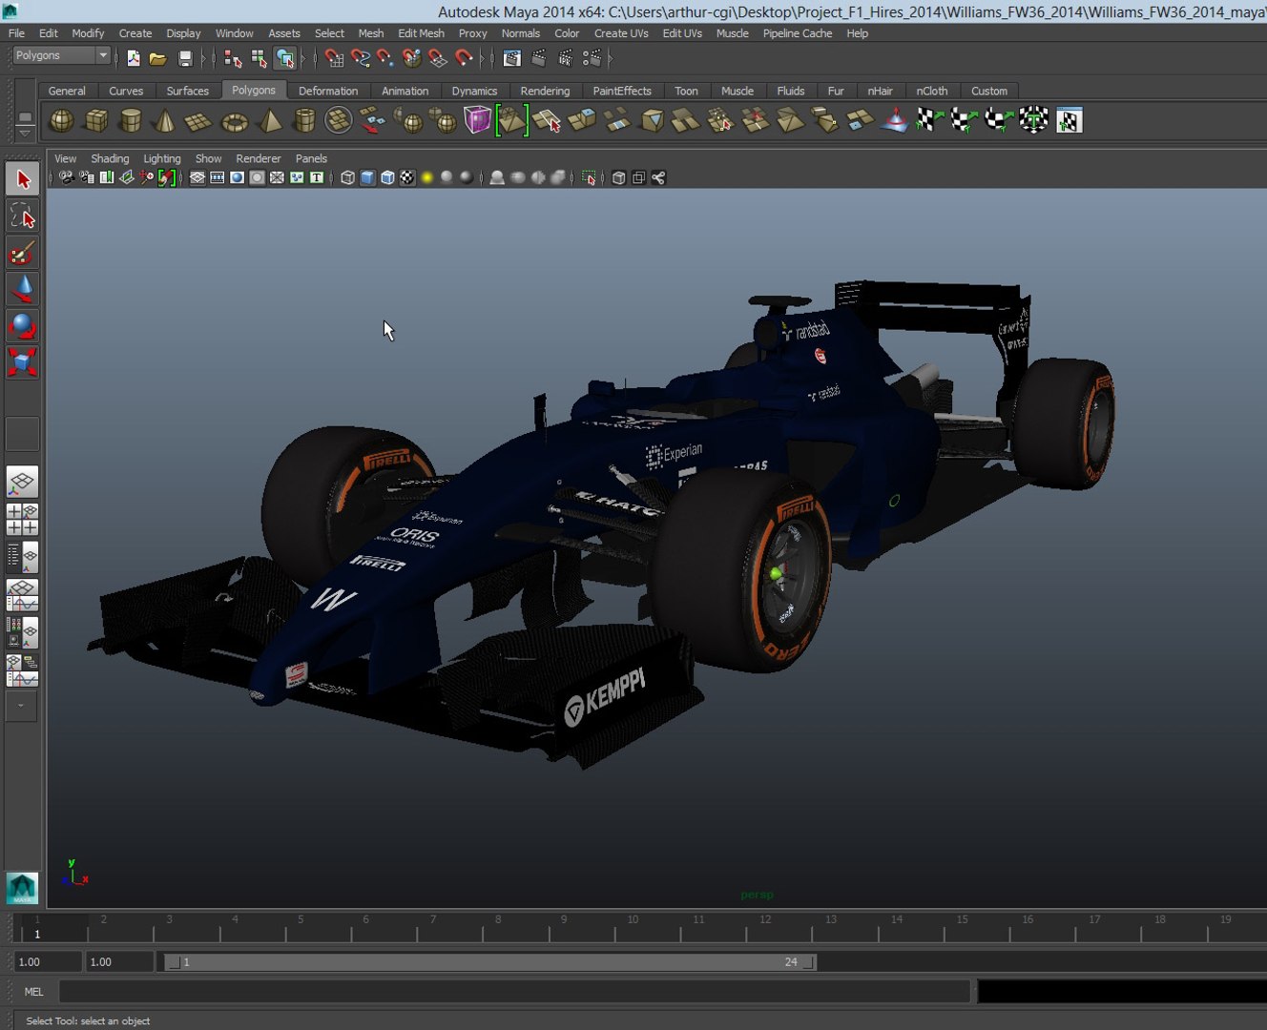1267x1030 pixels.
Task: Click the MEL command line input field
Action: click(514, 992)
